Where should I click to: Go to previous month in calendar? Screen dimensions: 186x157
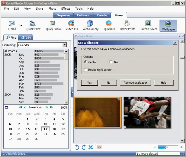coord(25,107)
